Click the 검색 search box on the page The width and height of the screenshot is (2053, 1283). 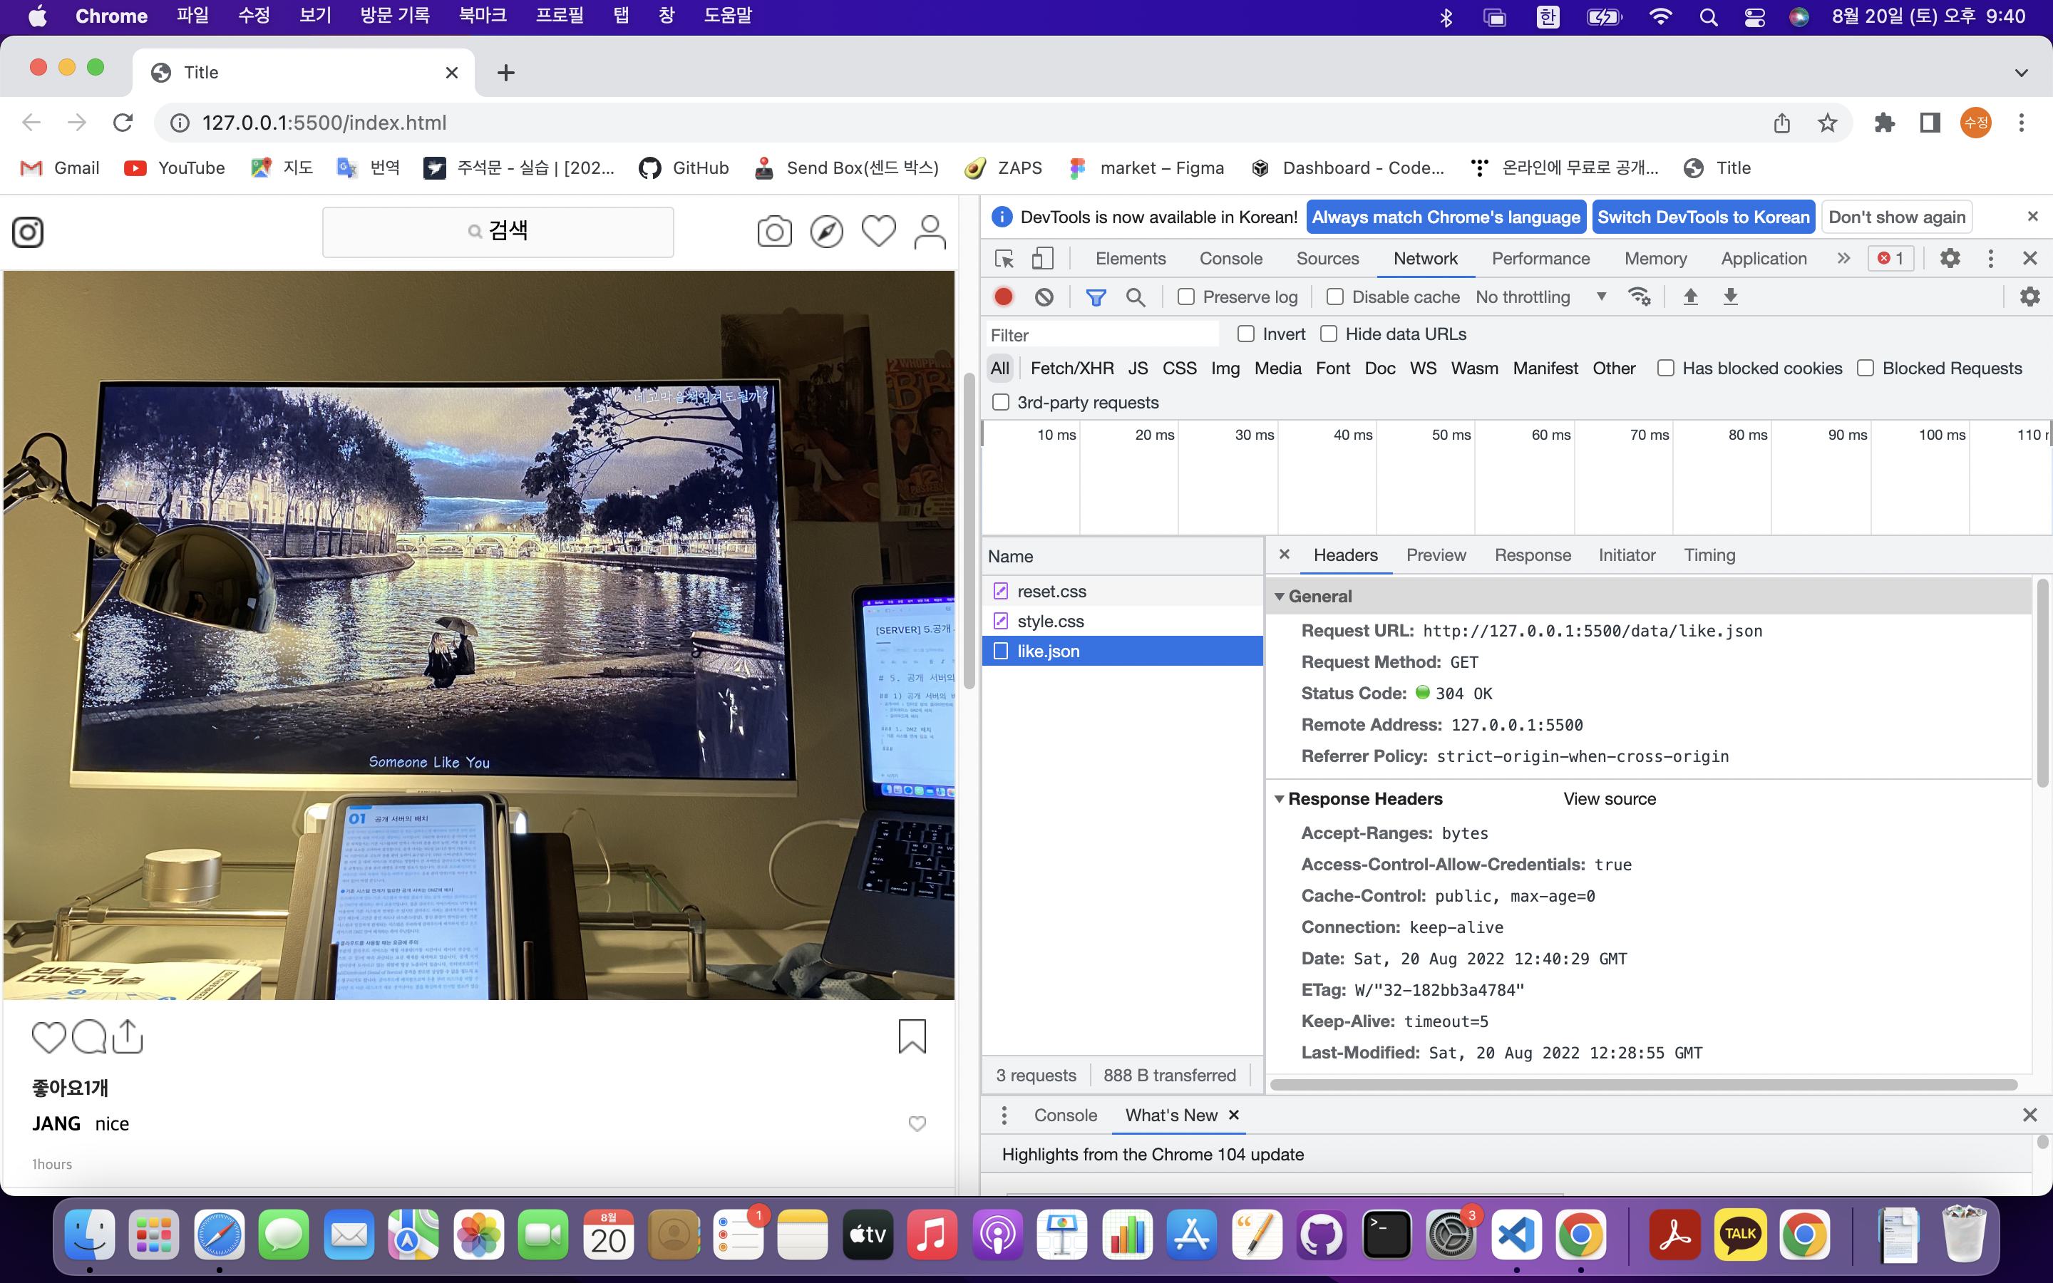pyautogui.click(x=498, y=232)
